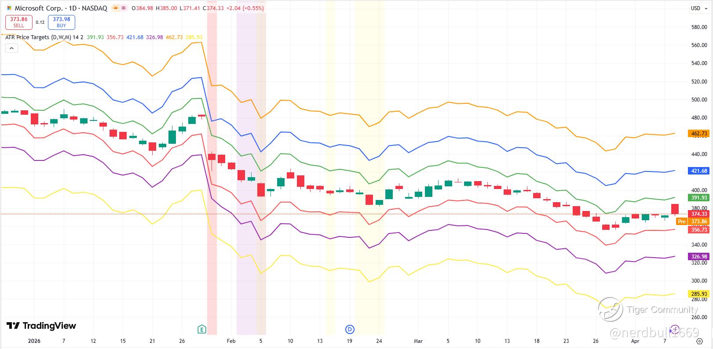The image size is (713, 349).
Task: Click green 391.93 value in indicator legend
Action: tap(95, 37)
